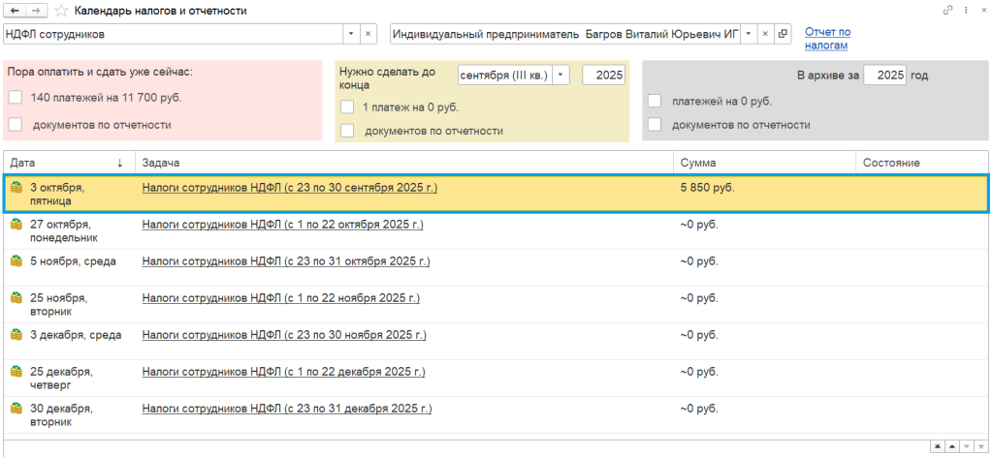The height and width of the screenshot is (457, 993).
Task: Expand the сентября (III кв.) period dropdown
Action: click(x=561, y=75)
